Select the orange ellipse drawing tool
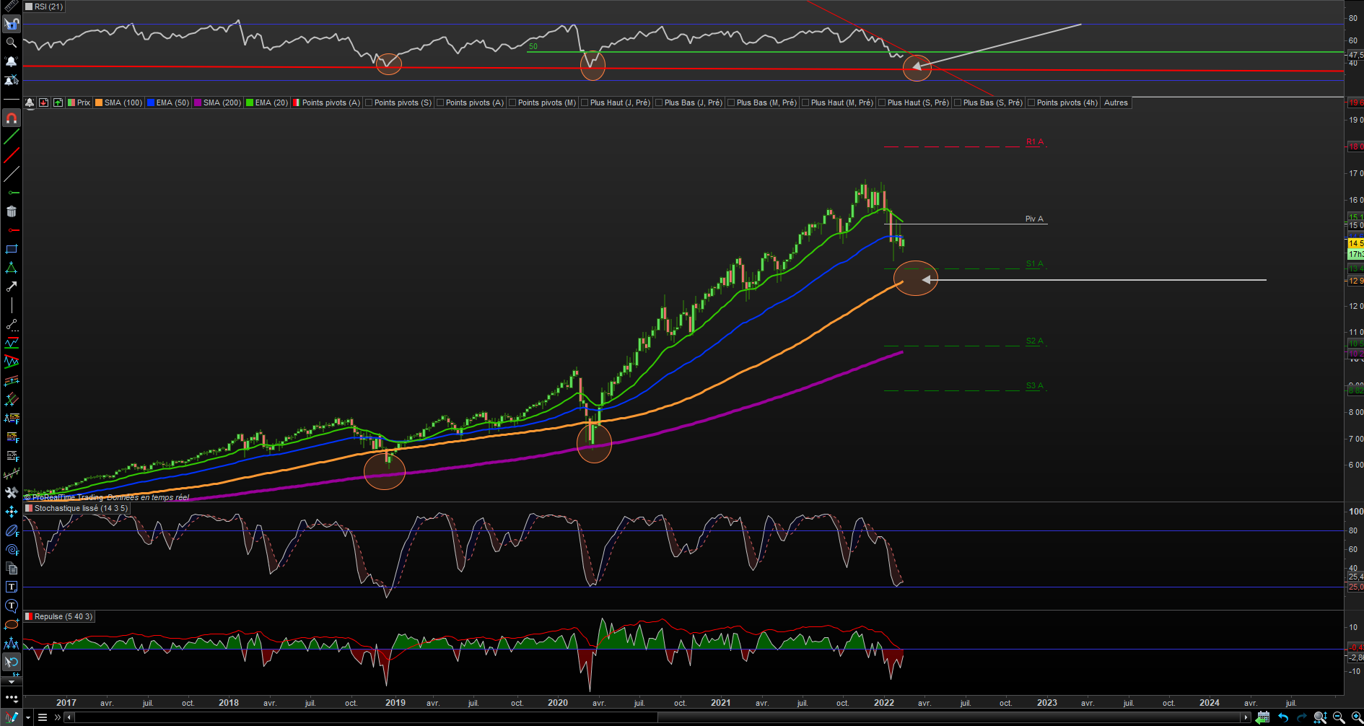 point(11,624)
